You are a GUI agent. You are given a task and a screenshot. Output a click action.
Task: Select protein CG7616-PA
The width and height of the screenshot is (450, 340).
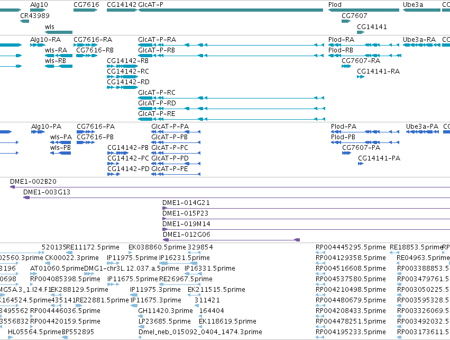pos(96,127)
